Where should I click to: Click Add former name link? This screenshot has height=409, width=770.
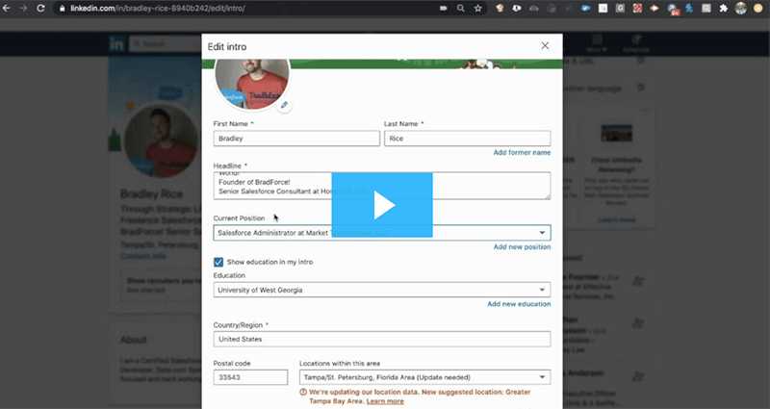[x=522, y=152]
